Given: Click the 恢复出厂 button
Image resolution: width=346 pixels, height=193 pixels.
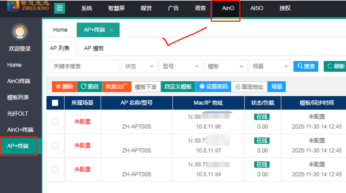Looking at the screenshot, I should [117, 87].
